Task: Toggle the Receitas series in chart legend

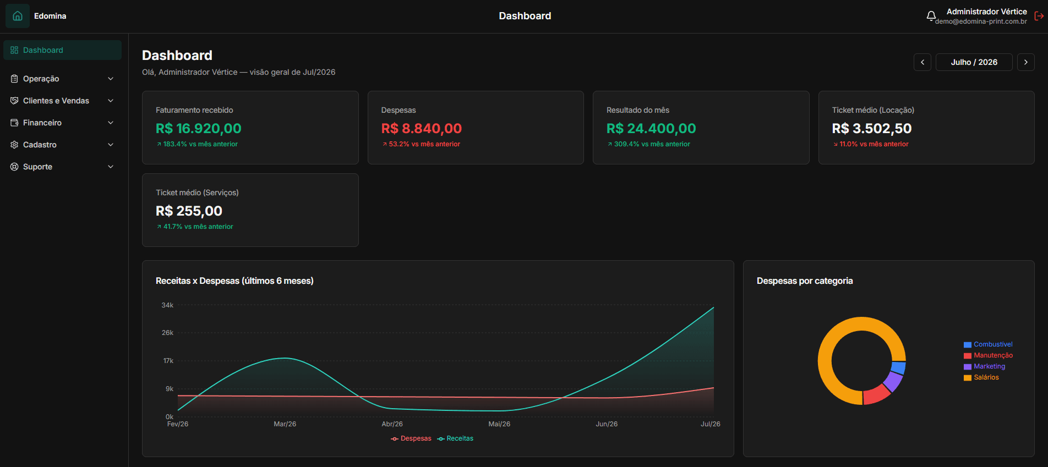Action: click(455, 438)
